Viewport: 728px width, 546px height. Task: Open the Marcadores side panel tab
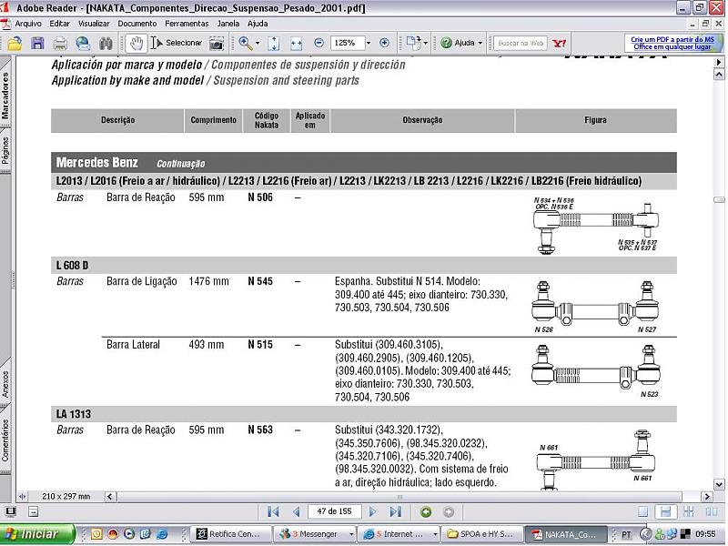click(5, 96)
